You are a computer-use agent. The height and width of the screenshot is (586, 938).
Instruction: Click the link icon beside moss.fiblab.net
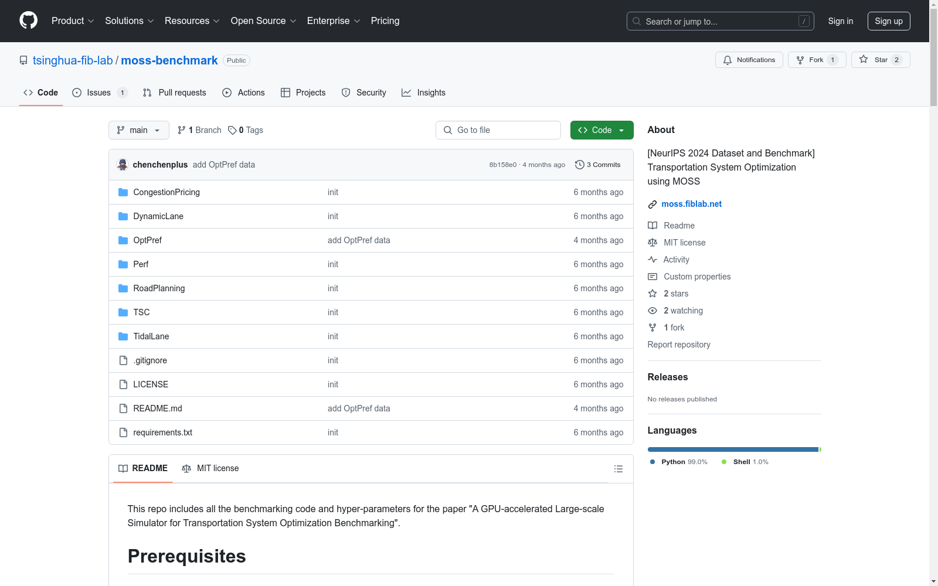click(652, 205)
